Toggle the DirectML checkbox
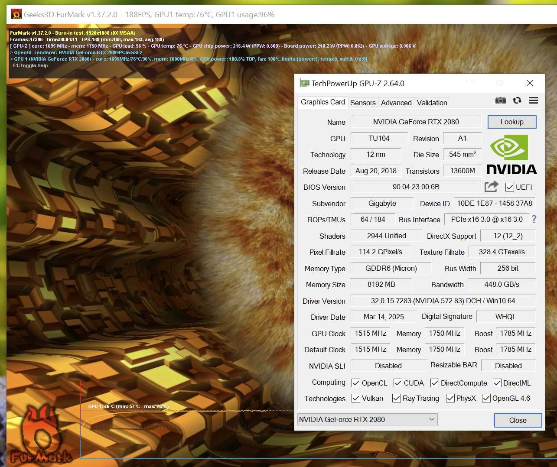Screen dimensions: 557x467 pos(497,383)
